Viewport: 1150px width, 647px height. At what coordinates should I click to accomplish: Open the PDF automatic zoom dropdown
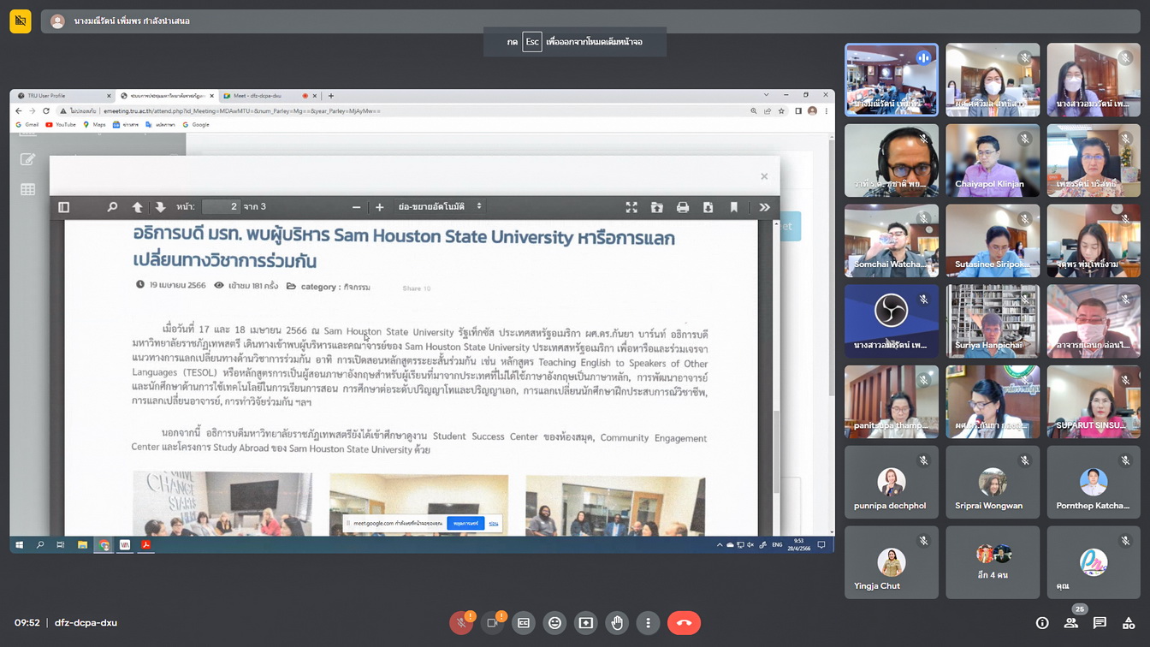pyautogui.click(x=440, y=206)
